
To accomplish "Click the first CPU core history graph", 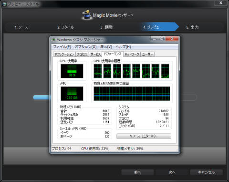I will 98,71.
